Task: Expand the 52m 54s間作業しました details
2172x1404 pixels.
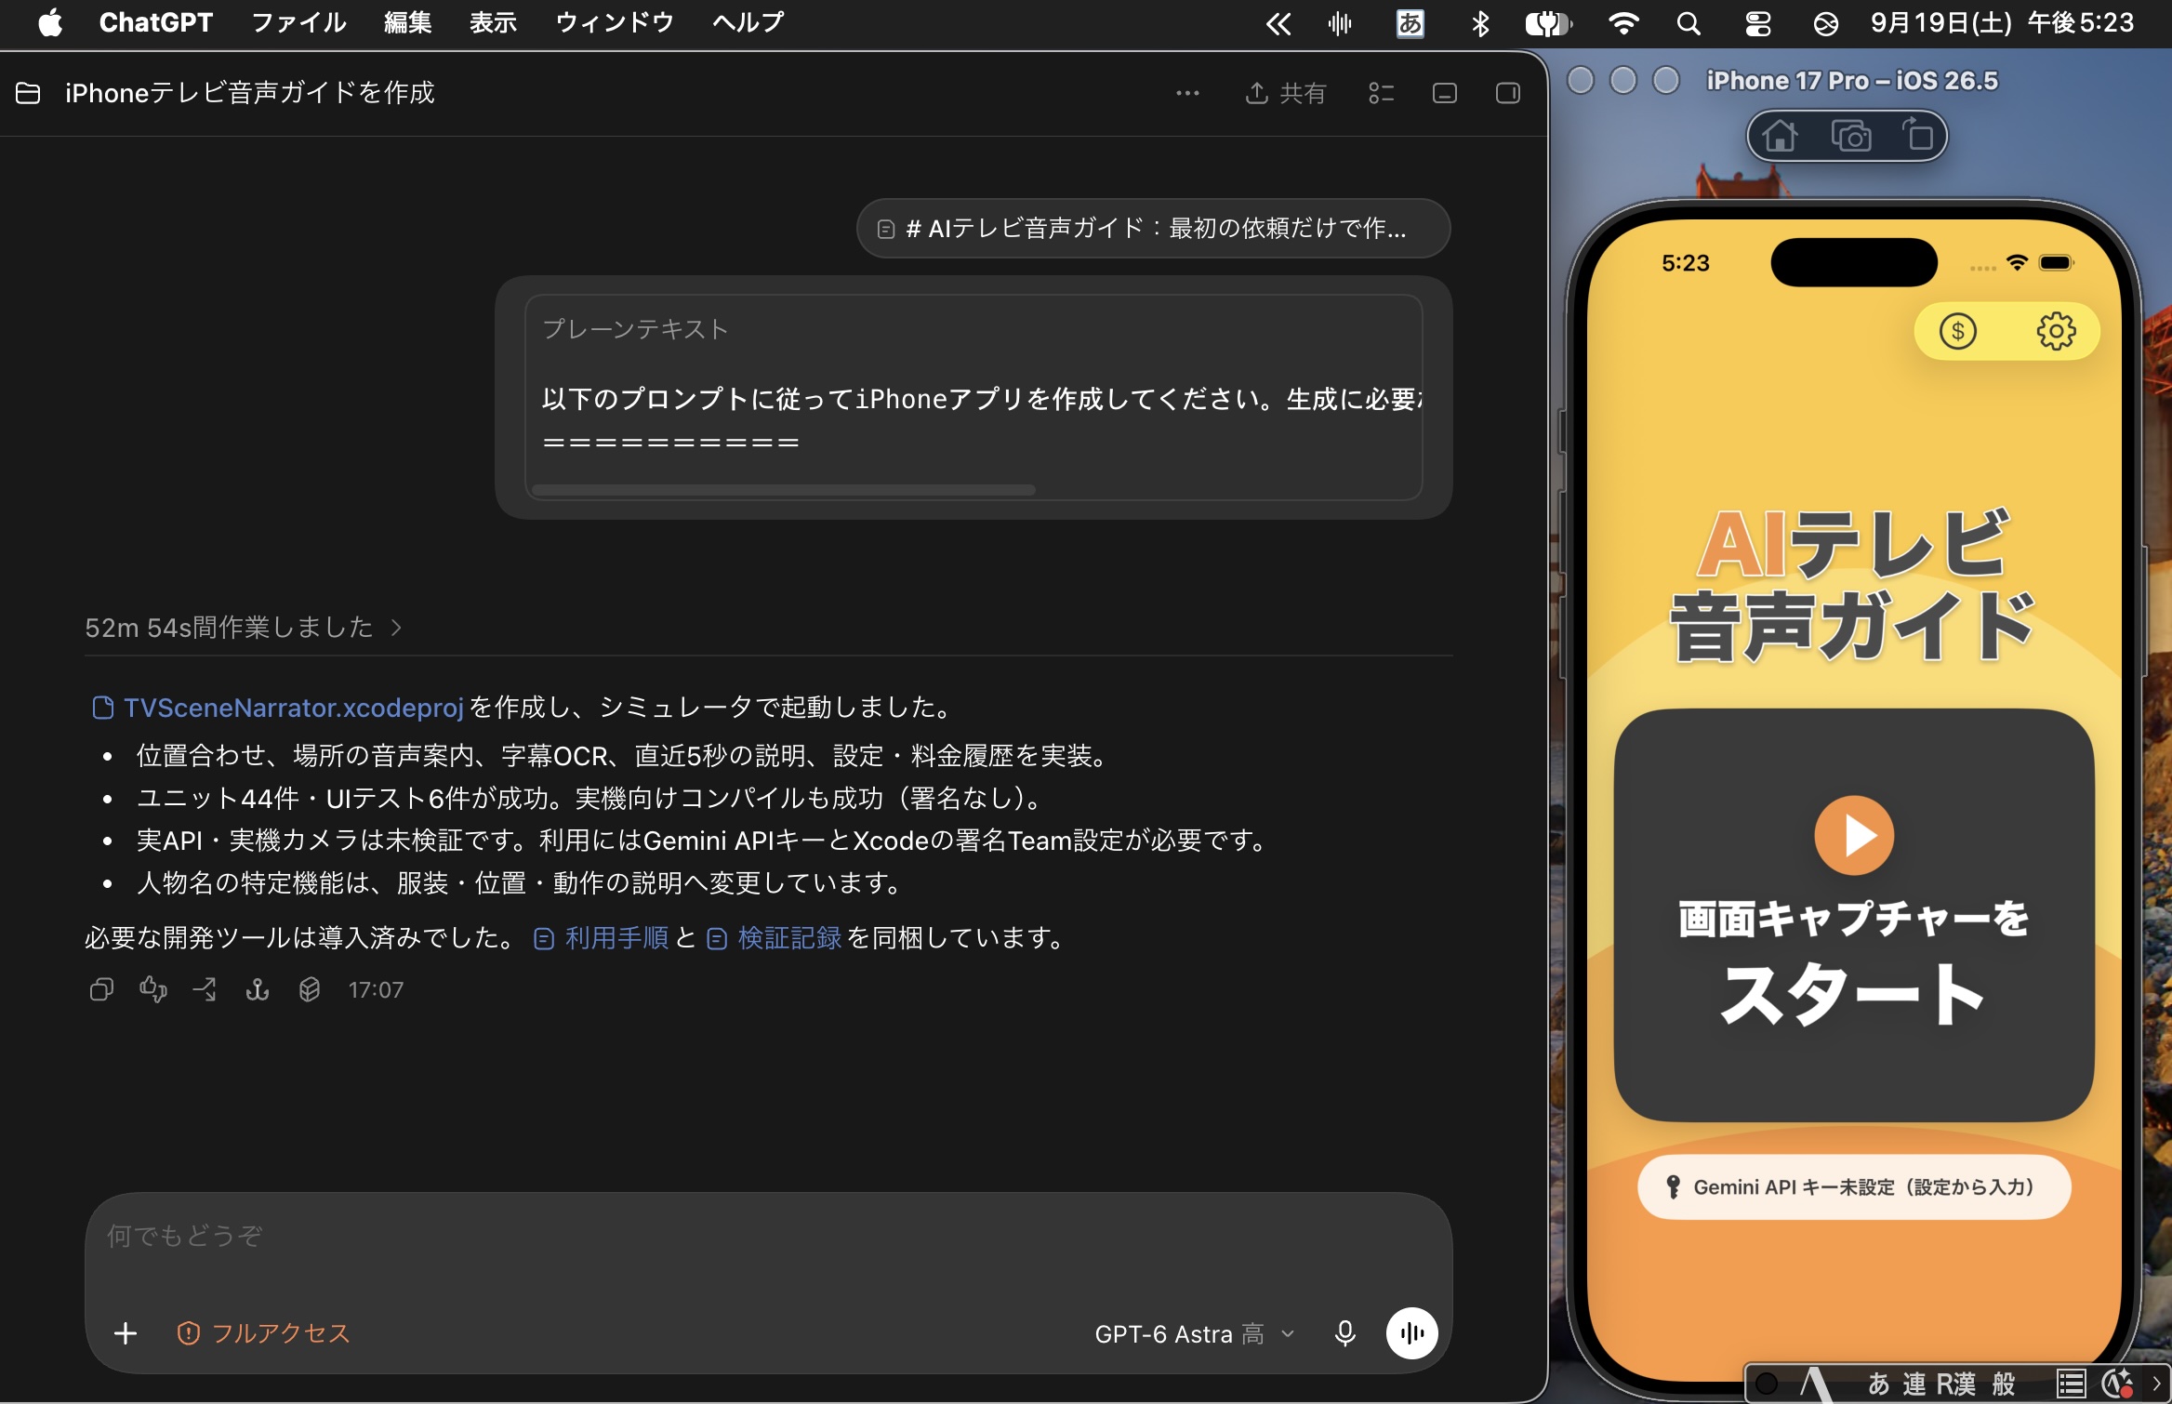Action: pyautogui.click(x=244, y=628)
